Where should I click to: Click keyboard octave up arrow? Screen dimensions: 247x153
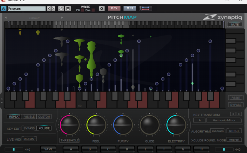coord(2,99)
